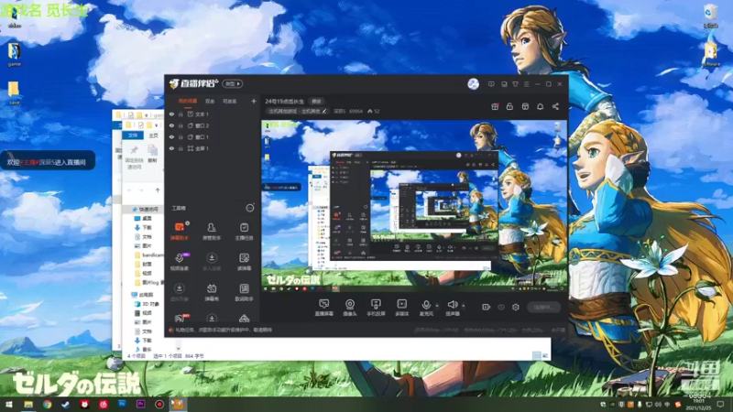Click the tutorial pill button beside logo
Viewport: 733px width, 412px height.
point(233,83)
